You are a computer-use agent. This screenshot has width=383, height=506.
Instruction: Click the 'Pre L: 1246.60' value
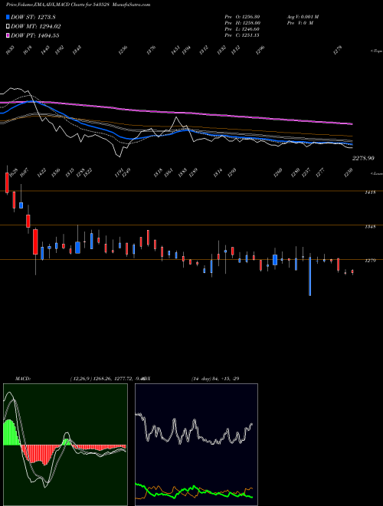click(x=242, y=29)
